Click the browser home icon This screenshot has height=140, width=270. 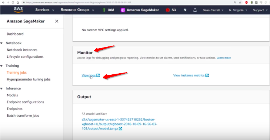pos(18,3)
